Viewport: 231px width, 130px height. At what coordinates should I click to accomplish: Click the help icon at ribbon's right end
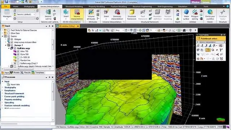(228, 6)
